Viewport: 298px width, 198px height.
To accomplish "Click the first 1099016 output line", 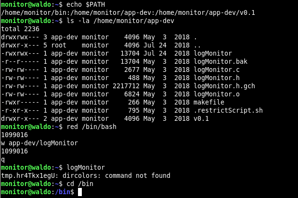I will [14, 135].
